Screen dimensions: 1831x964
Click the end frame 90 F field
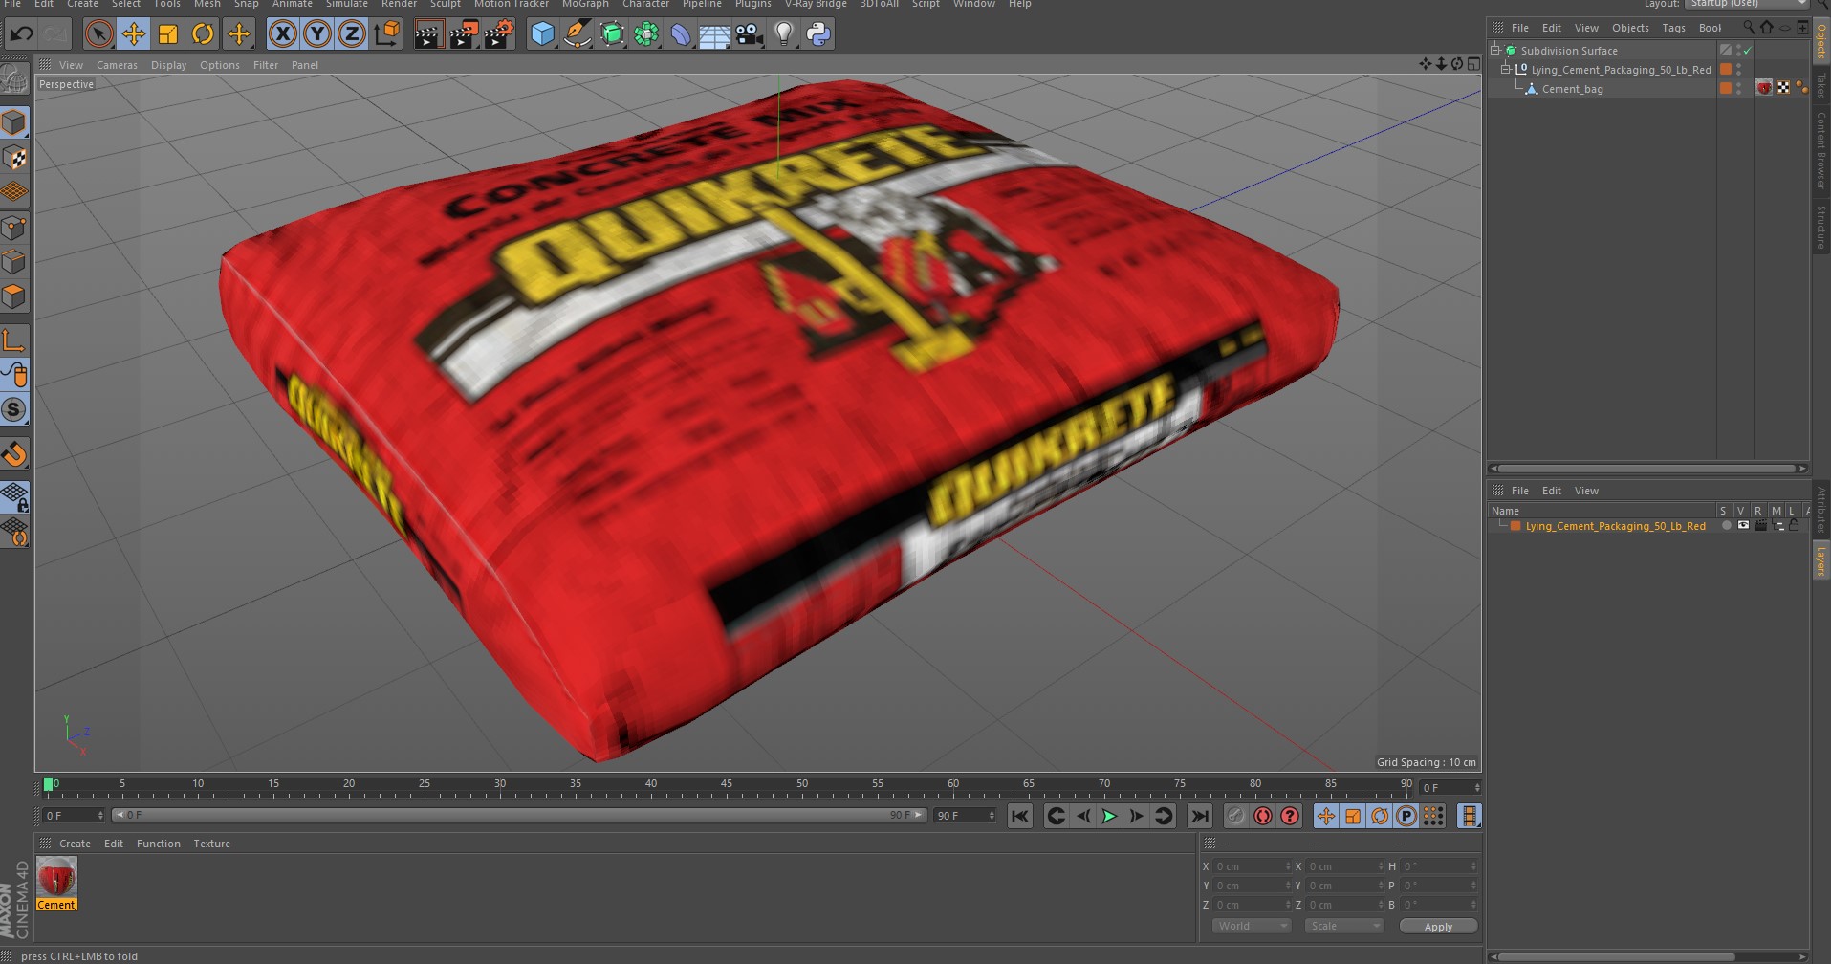coord(965,815)
